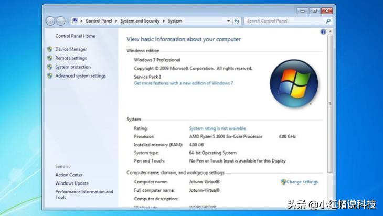
Task: Expand the arrow after Control Panel breadcrumb
Action: [x=116, y=21]
